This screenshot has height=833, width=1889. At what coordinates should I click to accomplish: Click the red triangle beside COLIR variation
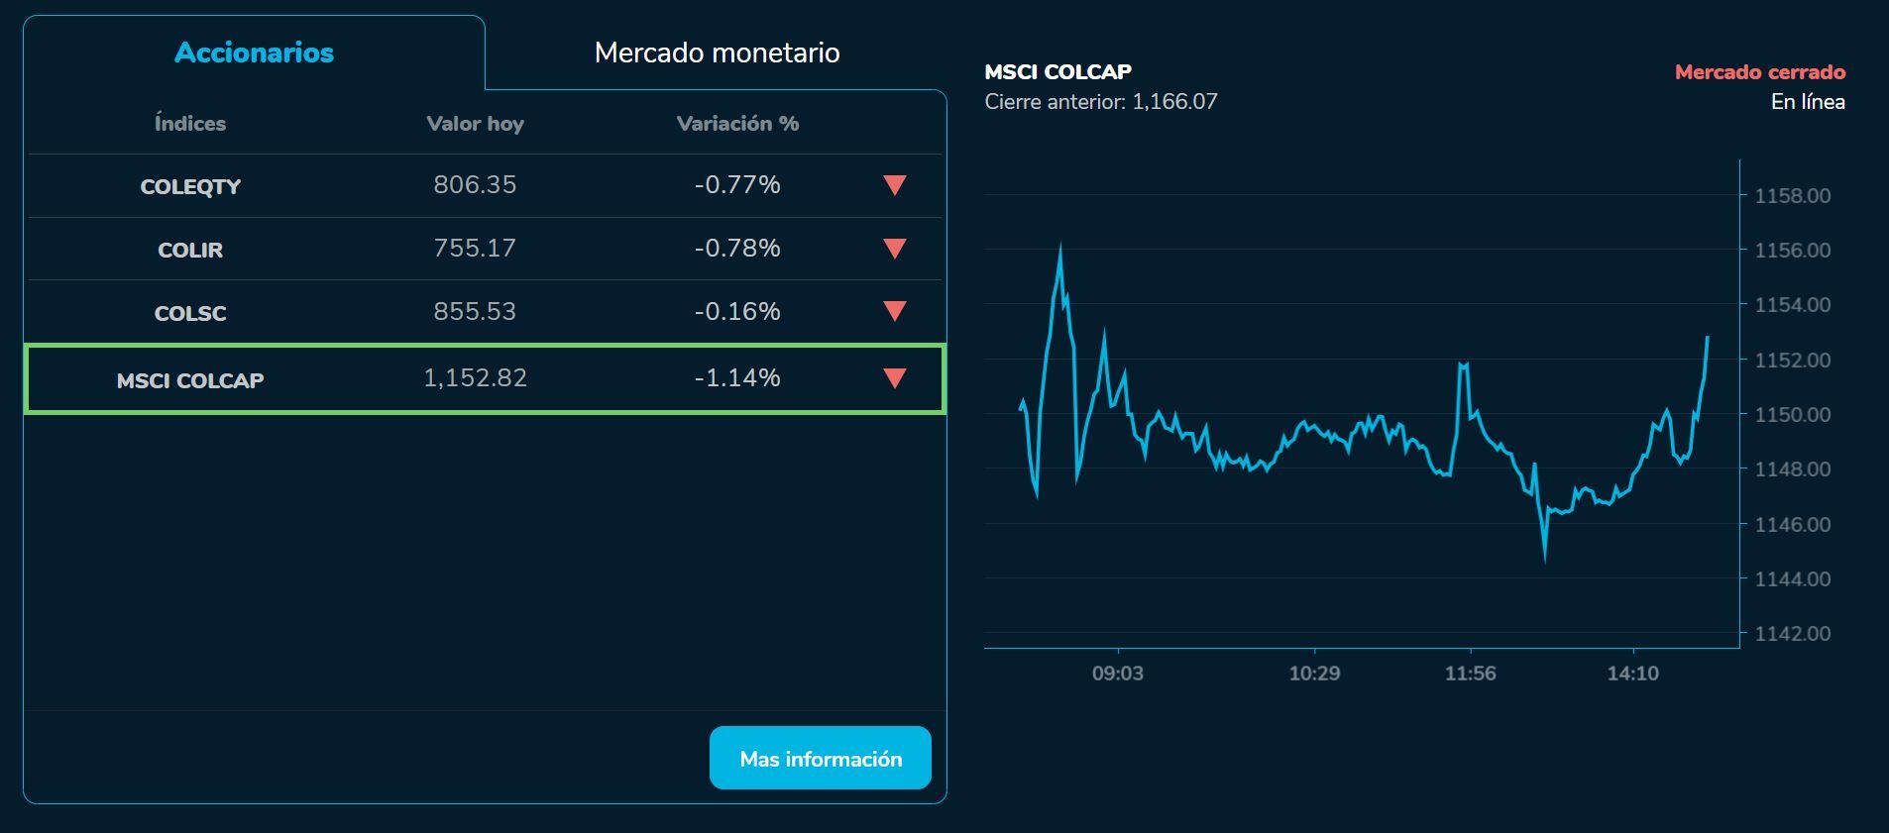click(893, 249)
